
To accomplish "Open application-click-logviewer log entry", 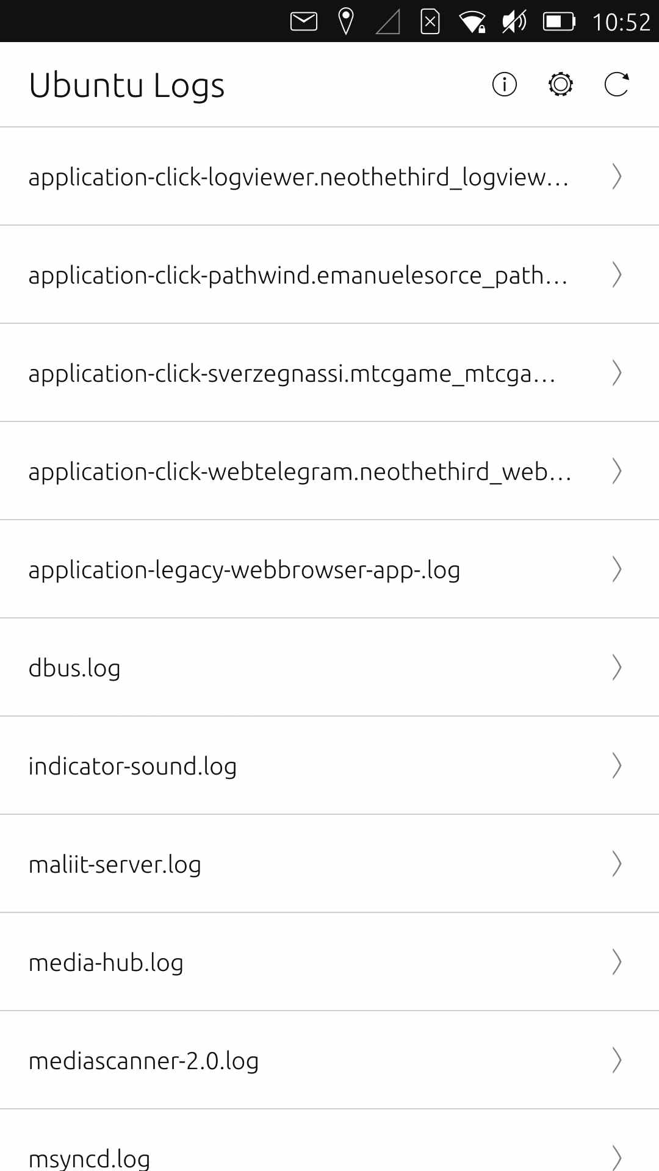I will pos(329,176).
